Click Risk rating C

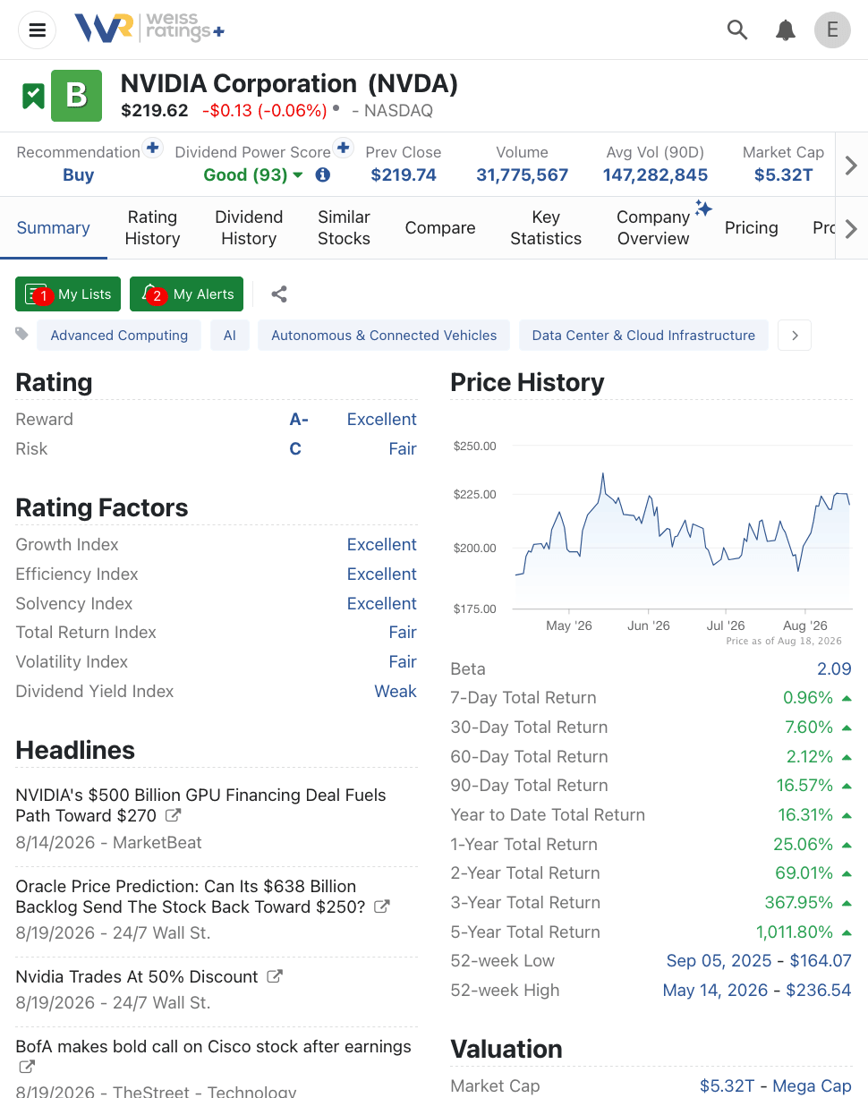click(x=295, y=449)
